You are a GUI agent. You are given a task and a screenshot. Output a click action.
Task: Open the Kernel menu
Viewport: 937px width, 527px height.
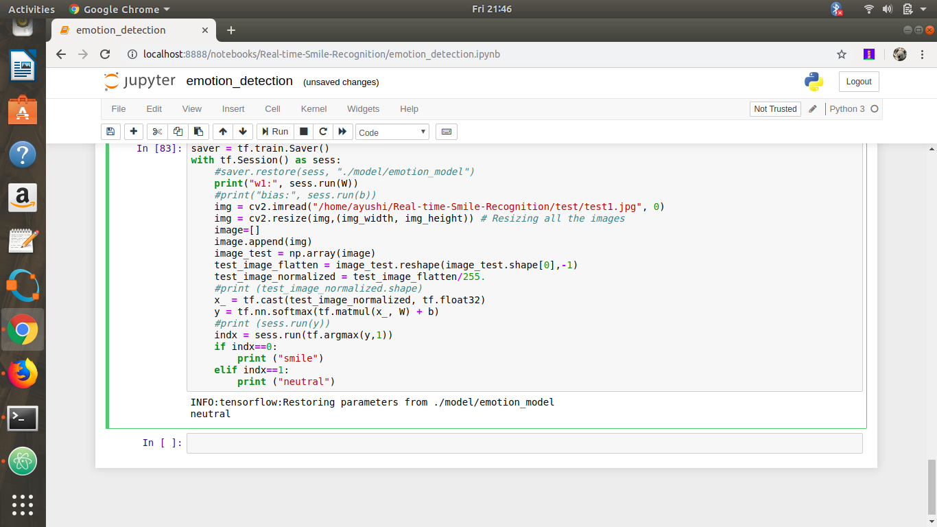(x=313, y=109)
